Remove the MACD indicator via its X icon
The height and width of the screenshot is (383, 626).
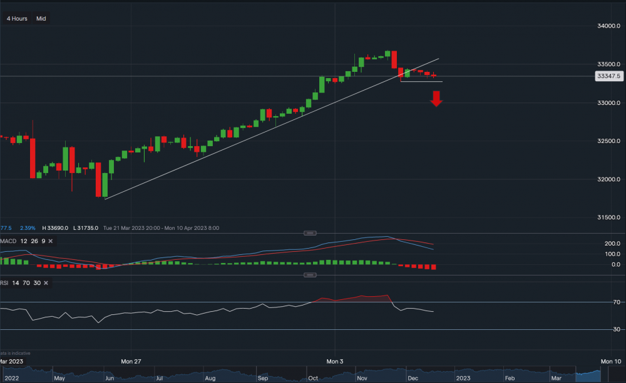coord(50,241)
